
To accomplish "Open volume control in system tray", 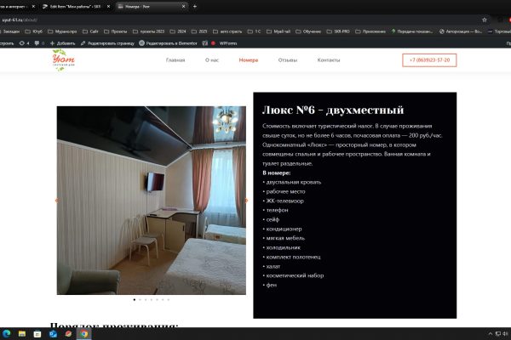I will pyautogui.click(x=505, y=333).
